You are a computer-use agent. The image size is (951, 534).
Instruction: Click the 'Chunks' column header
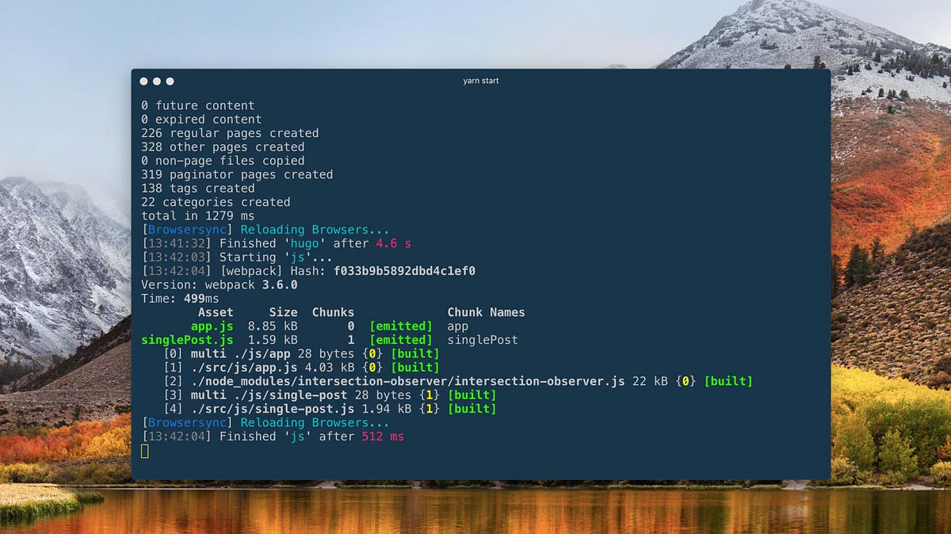(334, 312)
